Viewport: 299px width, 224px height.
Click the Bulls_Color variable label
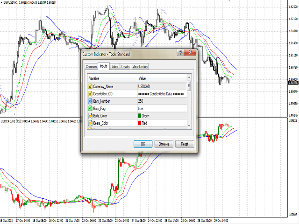(100, 116)
